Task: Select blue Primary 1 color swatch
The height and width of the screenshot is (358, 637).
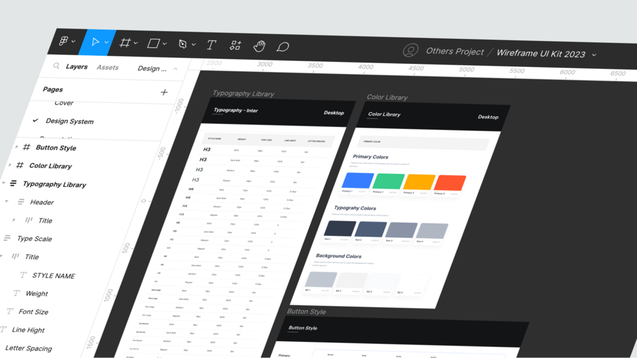Action: [x=358, y=180]
